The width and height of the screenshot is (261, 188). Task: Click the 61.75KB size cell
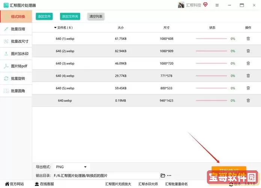[121, 39]
